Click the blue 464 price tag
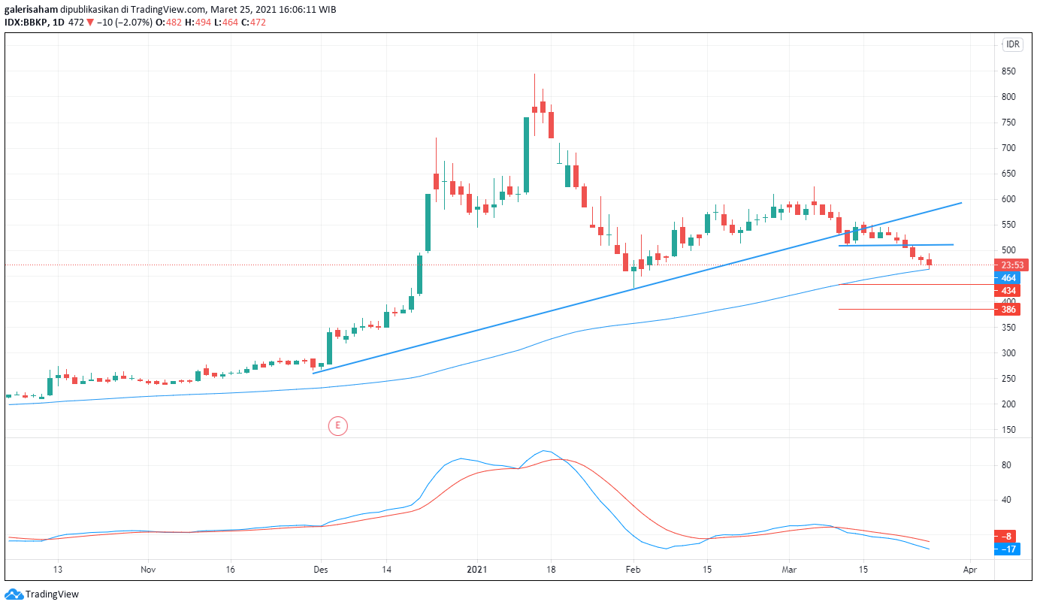Viewport: 1037px width, 608px height. (1008, 278)
